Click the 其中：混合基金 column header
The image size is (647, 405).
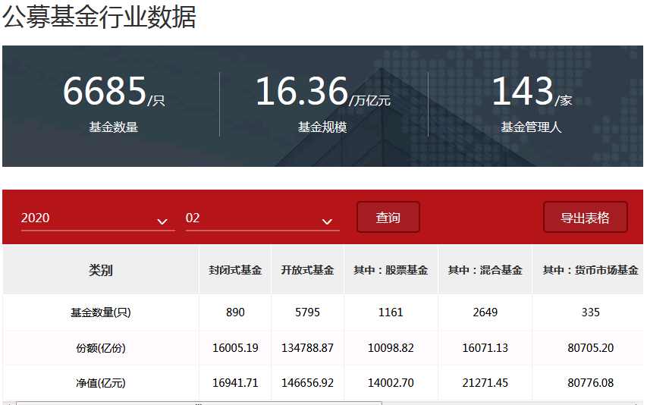coord(485,270)
